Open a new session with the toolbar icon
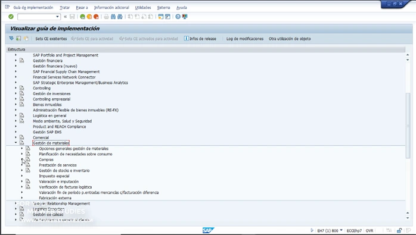This screenshot has width=416, height=235. 160,17
